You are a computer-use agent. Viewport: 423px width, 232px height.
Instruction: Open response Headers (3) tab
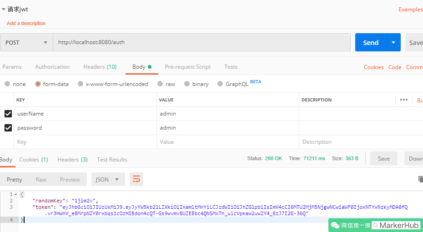coord(73,159)
